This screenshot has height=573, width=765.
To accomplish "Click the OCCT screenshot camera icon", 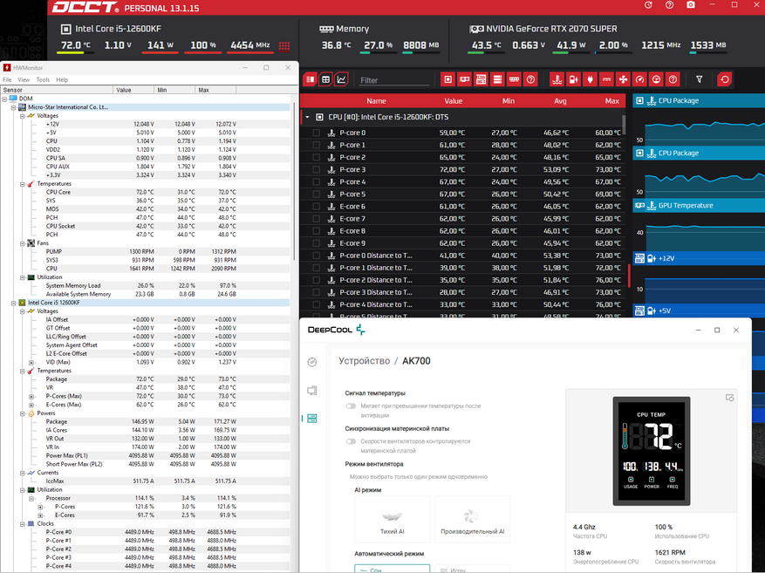I will 691,6.
